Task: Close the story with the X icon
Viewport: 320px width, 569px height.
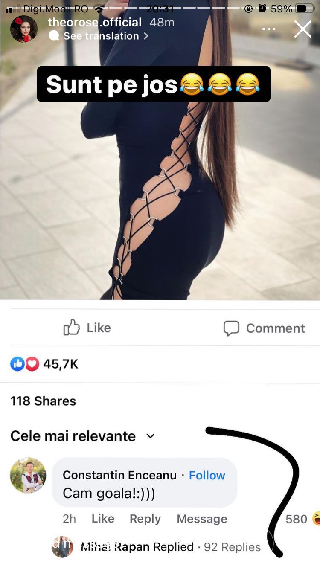Action: 303,29
